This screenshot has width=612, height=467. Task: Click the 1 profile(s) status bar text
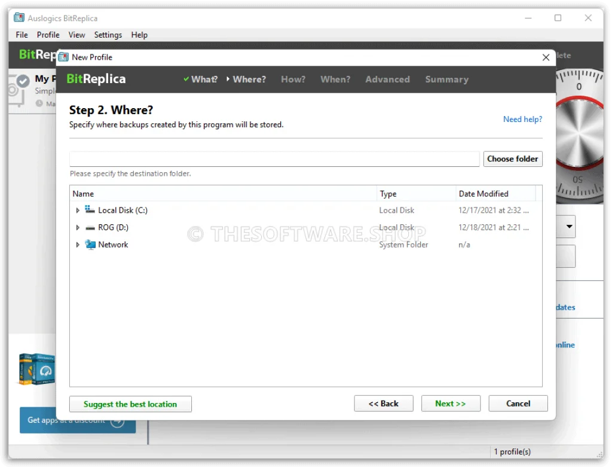512,452
